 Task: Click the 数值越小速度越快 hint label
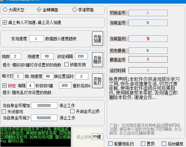pos(61,39)
